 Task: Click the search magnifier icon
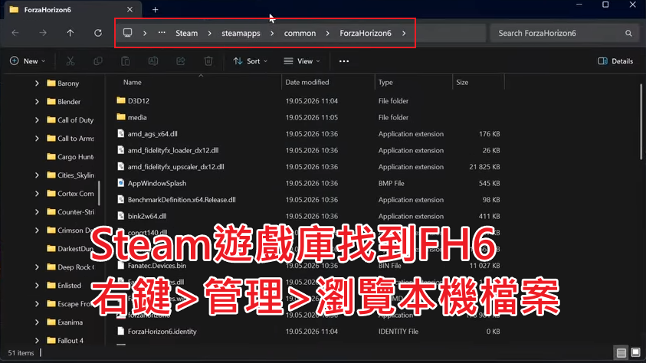(628, 34)
